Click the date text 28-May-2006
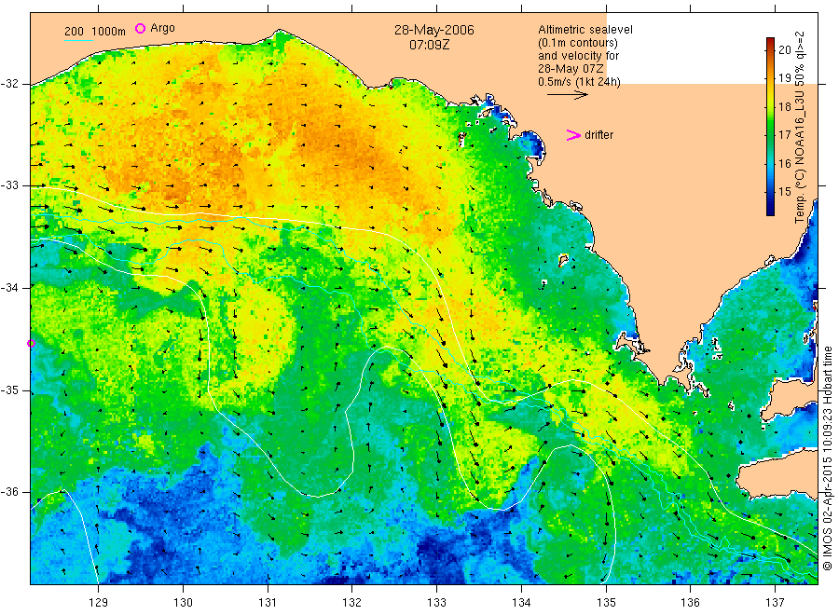The image size is (839, 615). click(433, 30)
